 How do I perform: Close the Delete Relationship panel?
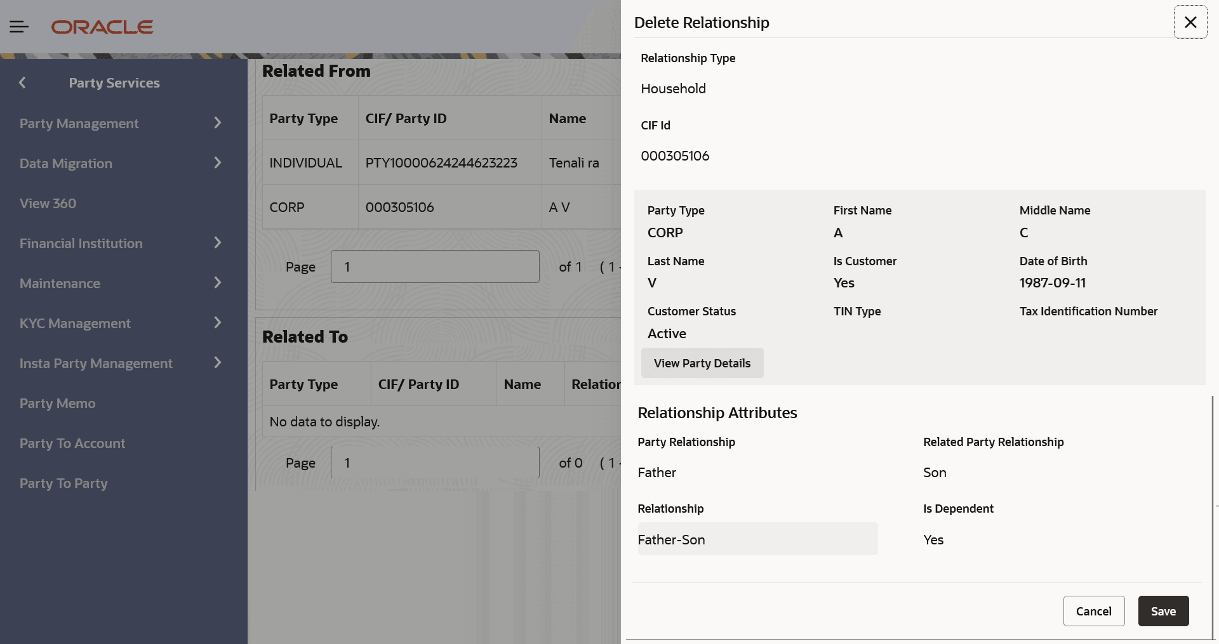pos(1190,22)
